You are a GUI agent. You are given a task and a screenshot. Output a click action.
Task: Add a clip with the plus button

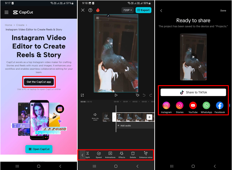click(150, 117)
